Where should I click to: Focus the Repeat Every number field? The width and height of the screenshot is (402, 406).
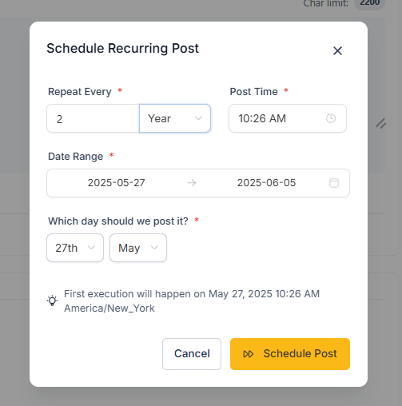(x=93, y=118)
